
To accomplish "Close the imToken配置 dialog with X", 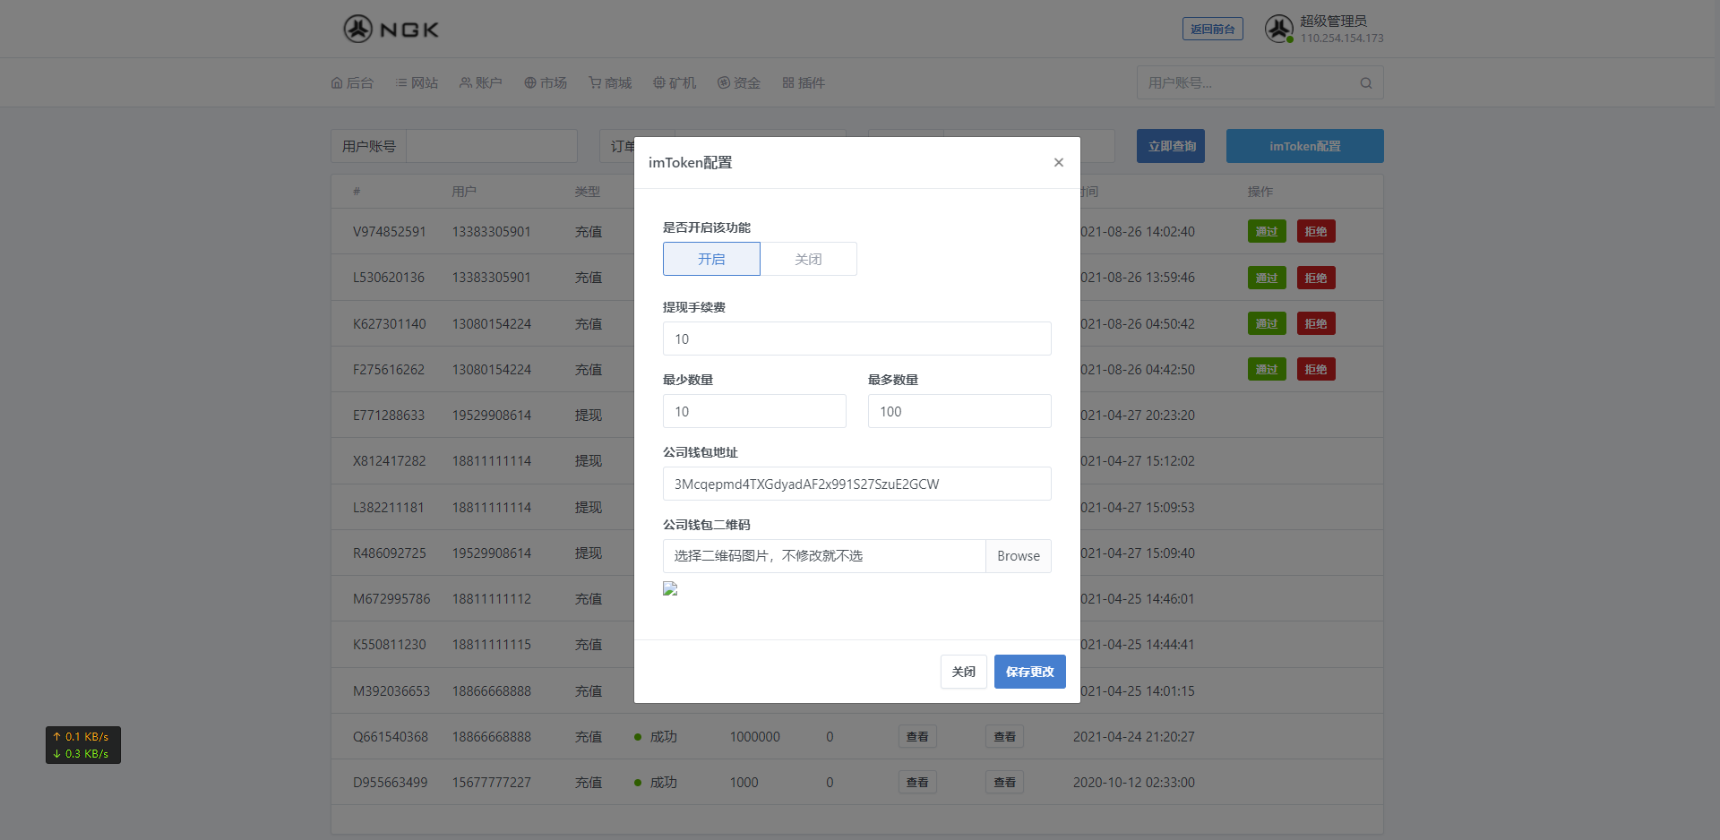I will click(x=1059, y=162).
